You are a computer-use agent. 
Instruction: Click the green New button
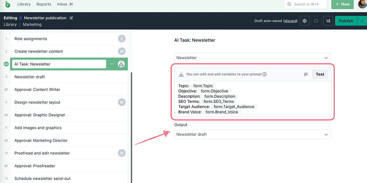coord(342,4)
